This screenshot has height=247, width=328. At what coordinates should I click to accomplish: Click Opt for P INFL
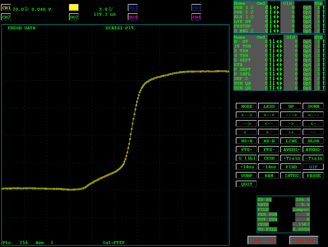[307, 74]
